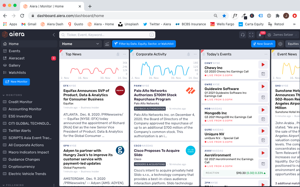The width and height of the screenshot is (300, 187).
Task: Open the James Setzer user menu
Action: (x=282, y=35)
